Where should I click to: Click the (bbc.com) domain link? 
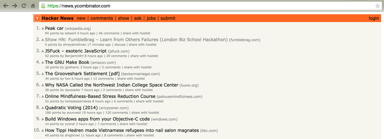(209, 131)
